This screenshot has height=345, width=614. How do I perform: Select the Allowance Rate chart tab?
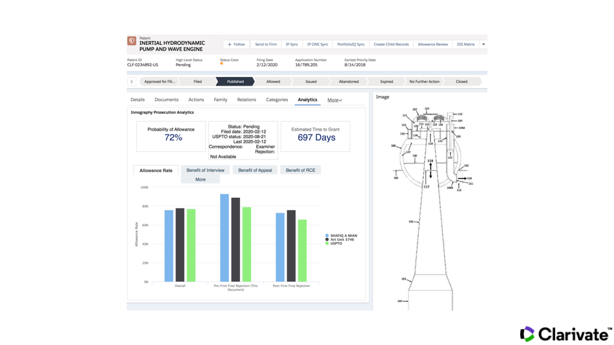pyautogui.click(x=156, y=171)
